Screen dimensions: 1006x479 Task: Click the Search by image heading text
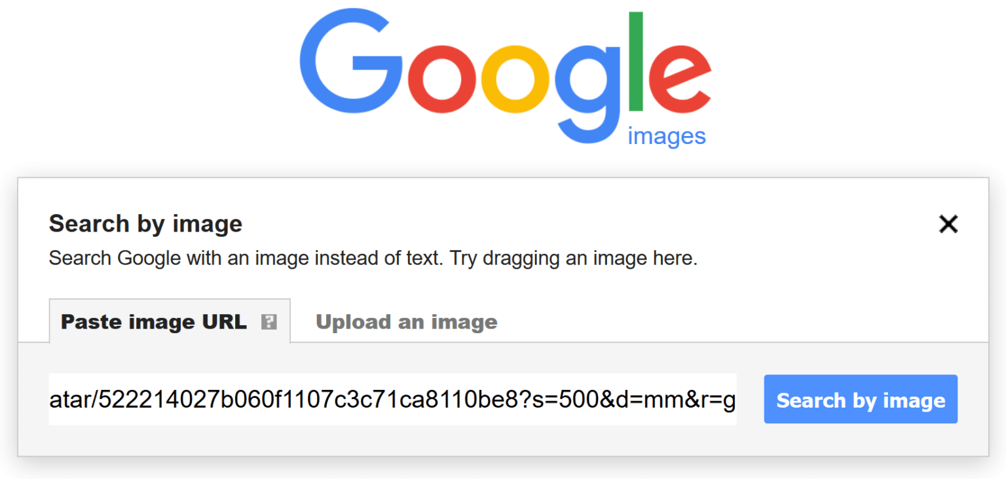coord(145,224)
